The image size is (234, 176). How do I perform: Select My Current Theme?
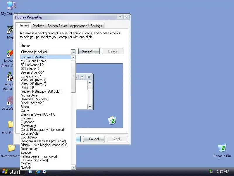point(46,61)
